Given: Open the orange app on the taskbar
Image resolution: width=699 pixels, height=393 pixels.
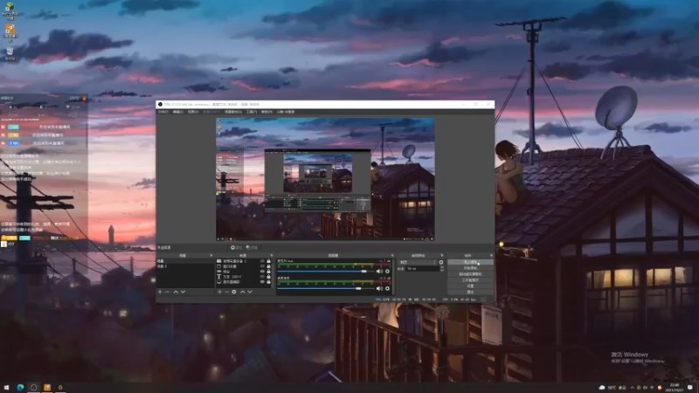Looking at the screenshot, I should [x=47, y=387].
